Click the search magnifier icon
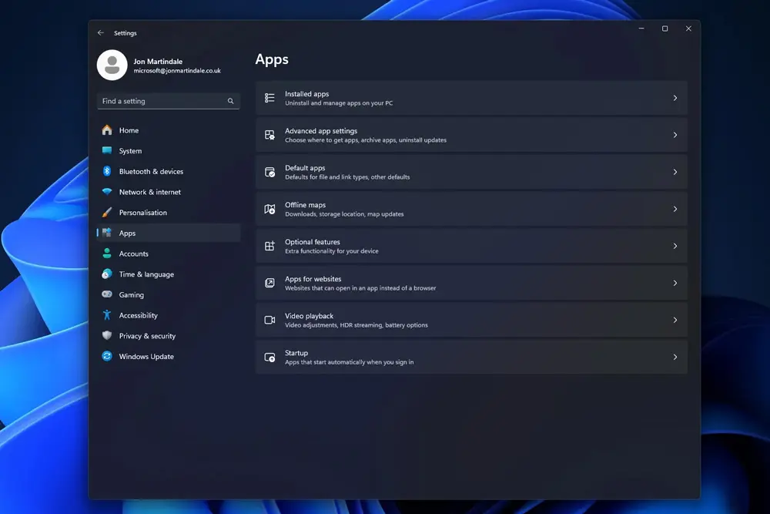Viewport: 770px width, 514px height. [230, 101]
